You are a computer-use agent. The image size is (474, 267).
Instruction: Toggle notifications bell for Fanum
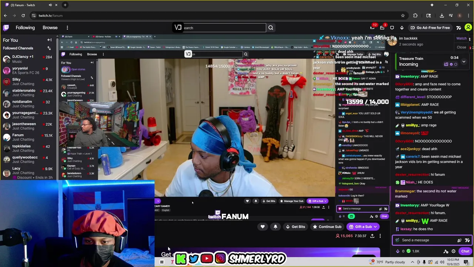pyautogui.click(x=275, y=227)
